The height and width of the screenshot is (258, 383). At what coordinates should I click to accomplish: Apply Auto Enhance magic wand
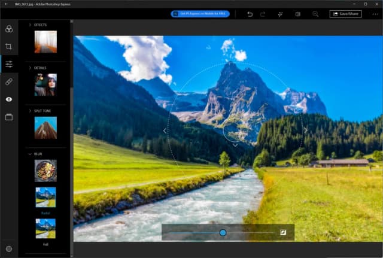[281, 14]
